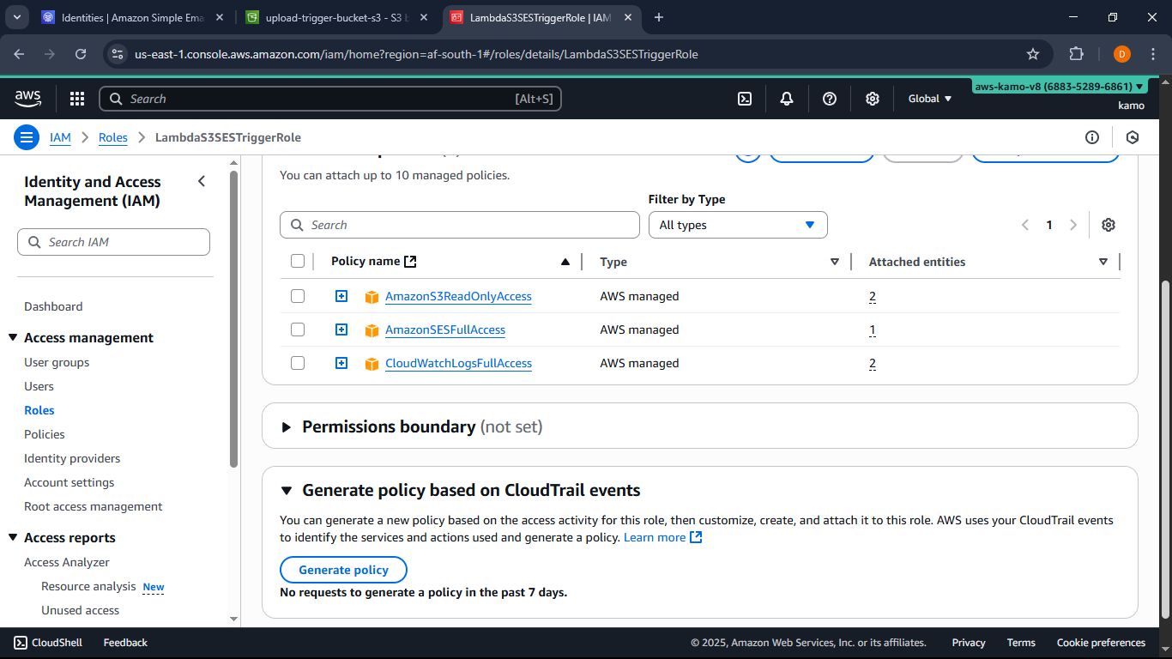Select the AmazonSESFullAccess row checkbox
1172x659 pixels.
[298, 329]
